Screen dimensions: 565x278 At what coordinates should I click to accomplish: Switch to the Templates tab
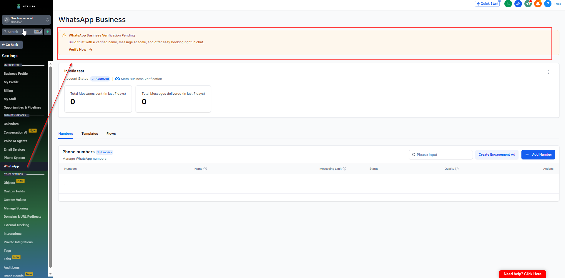(90, 134)
